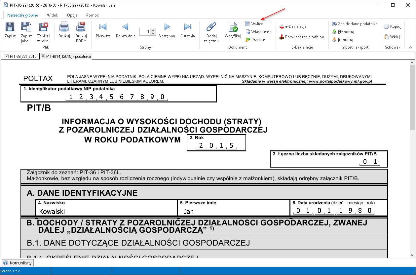Click the Drukuj printer icon
The height and width of the screenshot is (275, 416).
64,27
